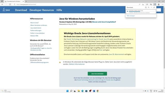Open the Hilfe navigation item
This screenshot has height=93, width=165.
pos(59,10)
